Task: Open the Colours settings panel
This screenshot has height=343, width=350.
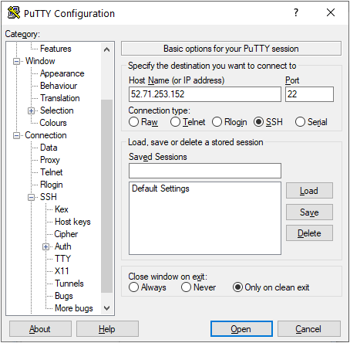Action: click(53, 123)
